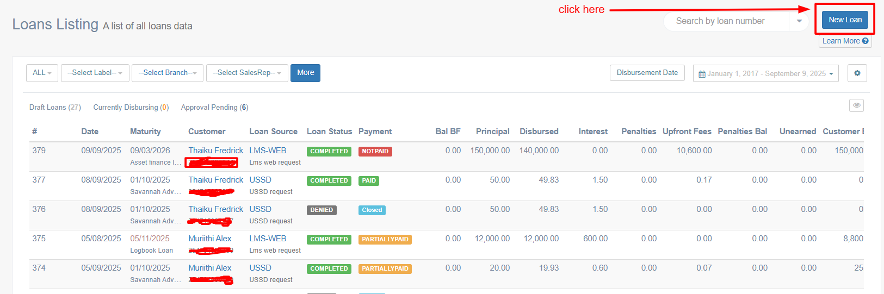Image resolution: width=884 pixels, height=294 pixels.
Task: Expand the Select SalesRep dropdown
Action: pyautogui.click(x=246, y=73)
